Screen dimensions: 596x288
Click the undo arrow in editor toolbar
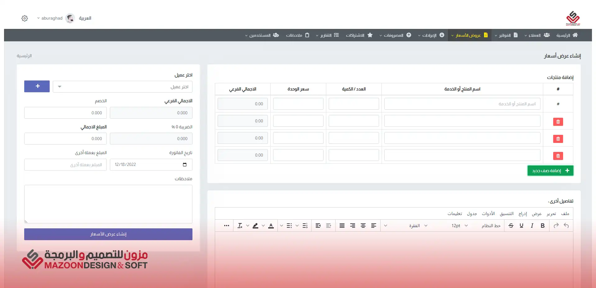click(x=566, y=226)
